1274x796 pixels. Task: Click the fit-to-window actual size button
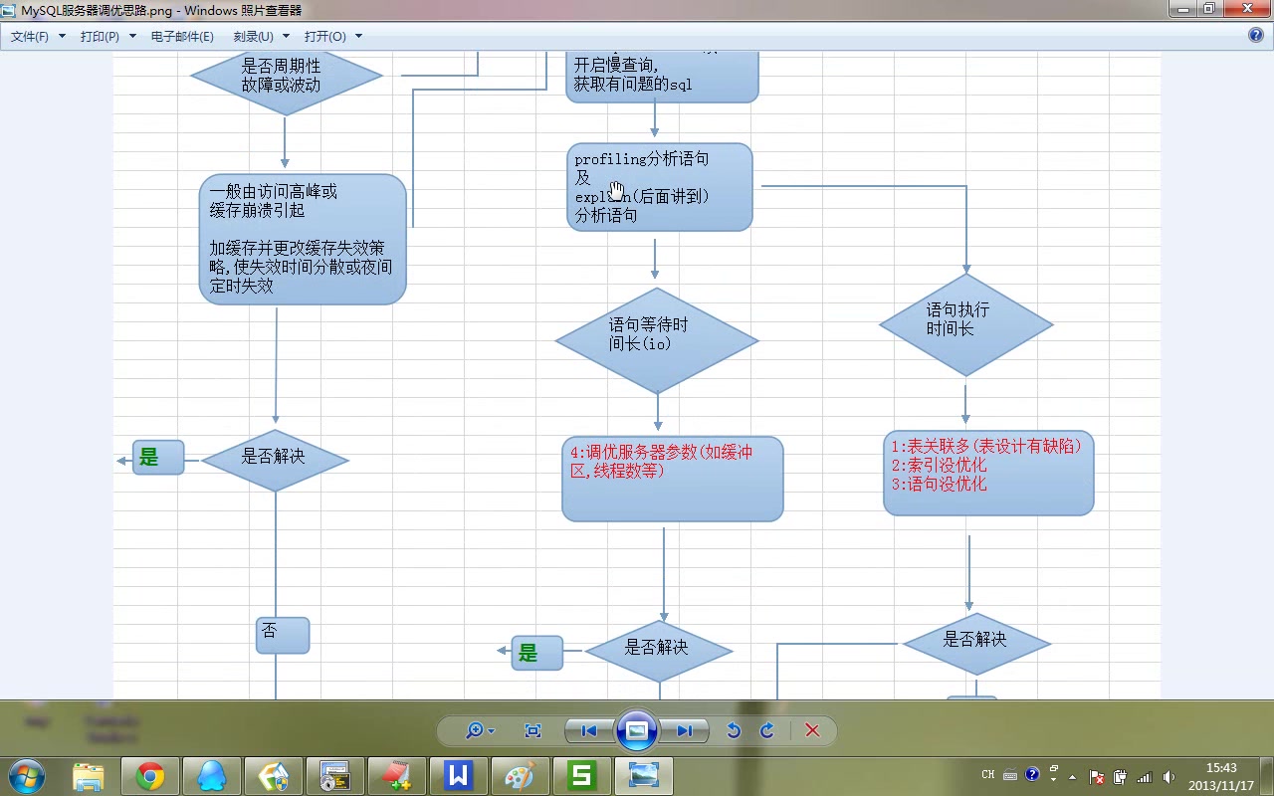(x=532, y=730)
